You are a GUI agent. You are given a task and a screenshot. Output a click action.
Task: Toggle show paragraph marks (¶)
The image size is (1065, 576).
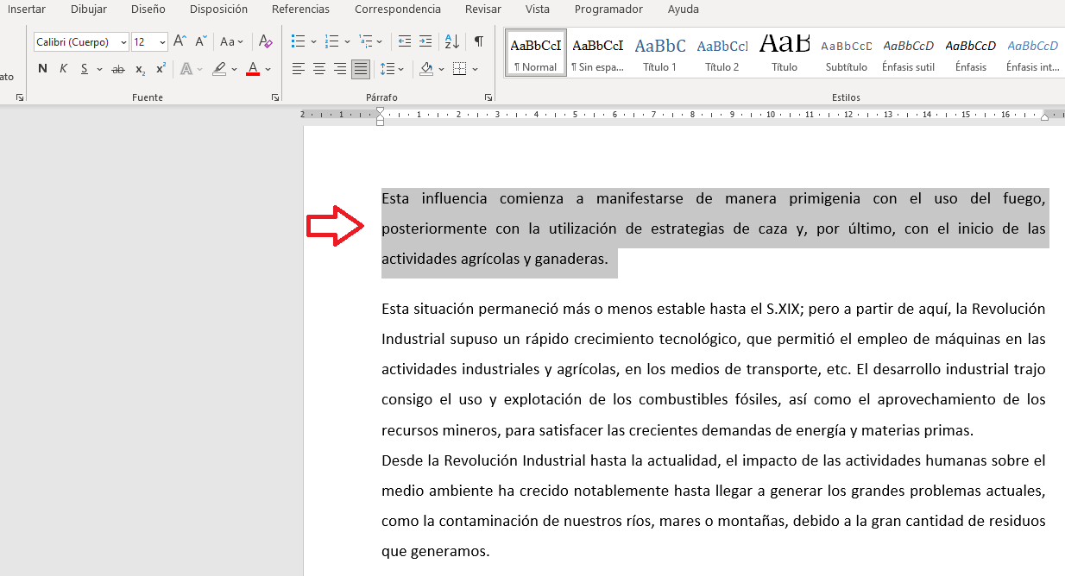[x=478, y=41]
